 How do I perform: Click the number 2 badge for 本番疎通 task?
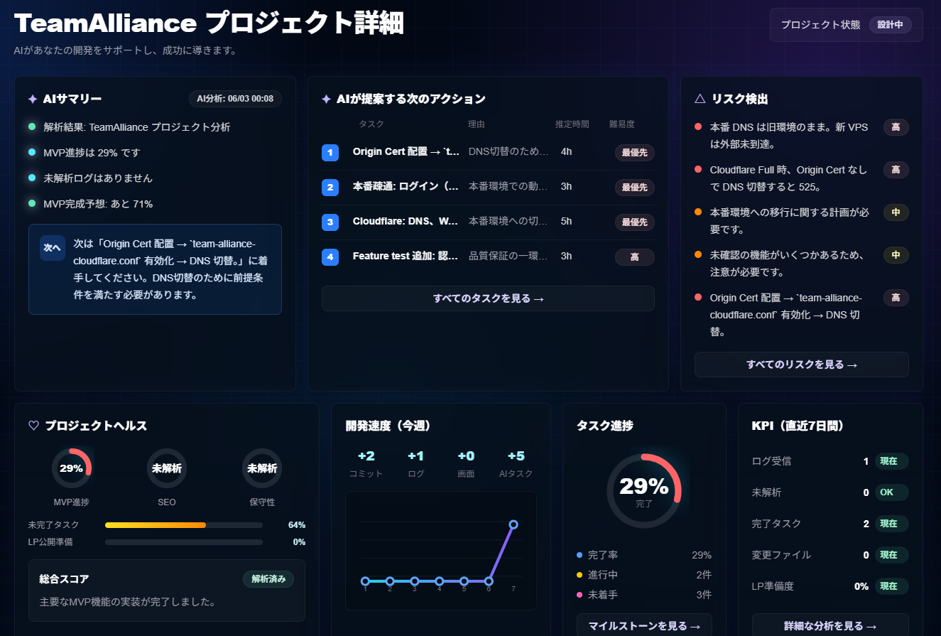(330, 188)
